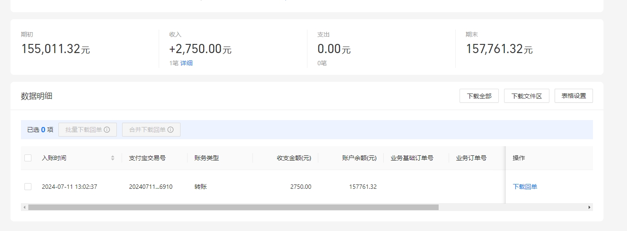The image size is (627, 231).
Task: Click the amount cell 2750.00
Action: (301, 187)
